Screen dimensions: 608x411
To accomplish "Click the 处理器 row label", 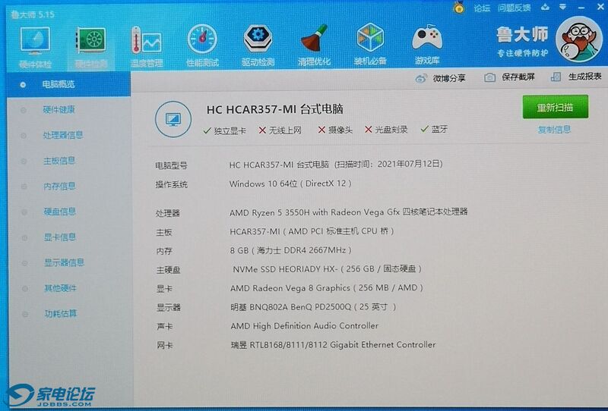I will point(168,213).
